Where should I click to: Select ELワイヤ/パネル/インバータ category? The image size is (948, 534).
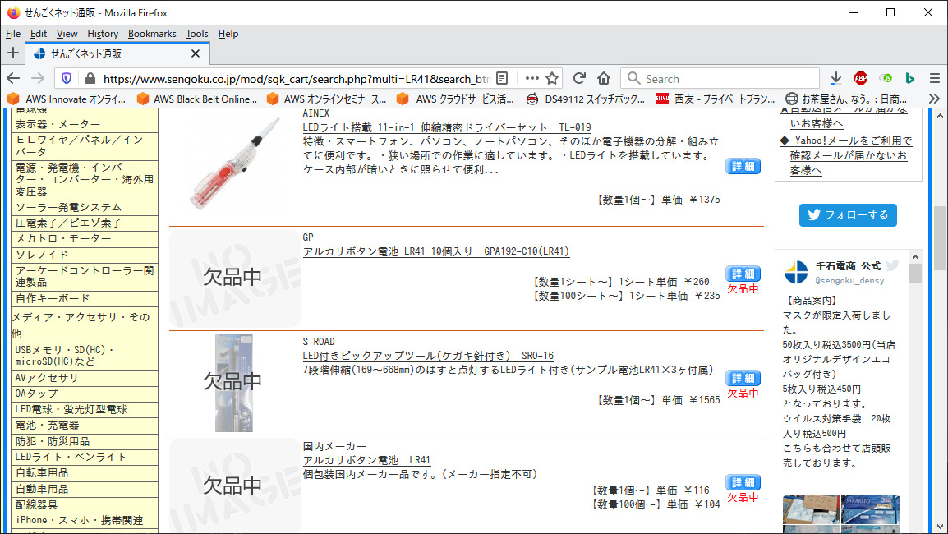click(85, 145)
